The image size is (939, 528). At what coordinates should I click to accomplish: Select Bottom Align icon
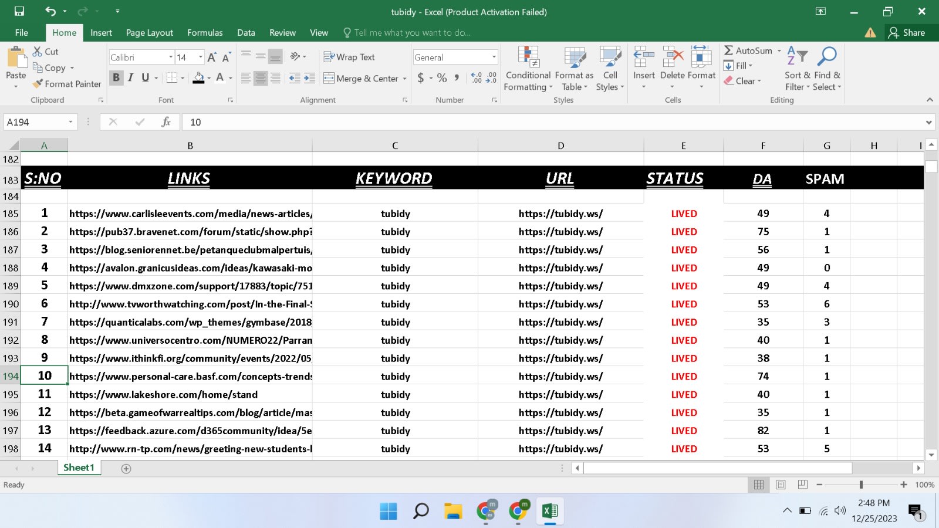(x=275, y=56)
